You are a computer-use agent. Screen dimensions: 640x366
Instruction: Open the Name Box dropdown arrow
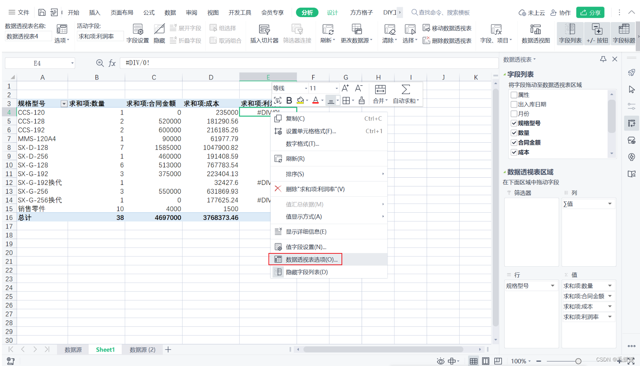pyautogui.click(x=72, y=63)
